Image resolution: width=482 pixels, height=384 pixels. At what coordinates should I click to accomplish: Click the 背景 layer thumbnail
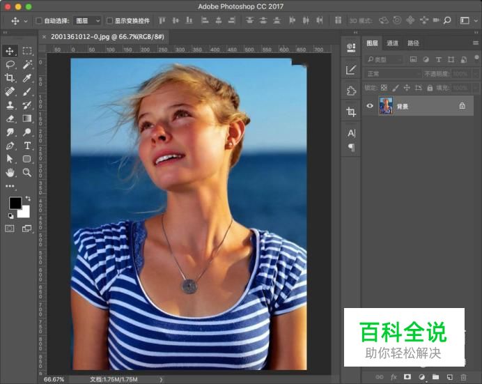click(385, 106)
